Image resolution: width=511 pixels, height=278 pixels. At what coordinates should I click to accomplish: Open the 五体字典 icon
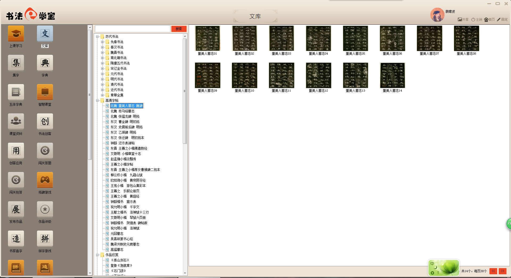tap(16, 92)
